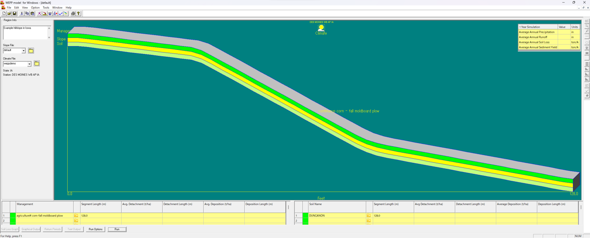Click the New file toolbar icon

[4, 13]
